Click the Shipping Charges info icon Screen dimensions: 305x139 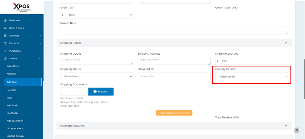click(x=217, y=61)
